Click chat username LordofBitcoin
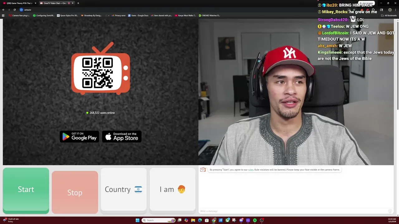The image size is (399, 224). pyautogui.click(x=335, y=33)
